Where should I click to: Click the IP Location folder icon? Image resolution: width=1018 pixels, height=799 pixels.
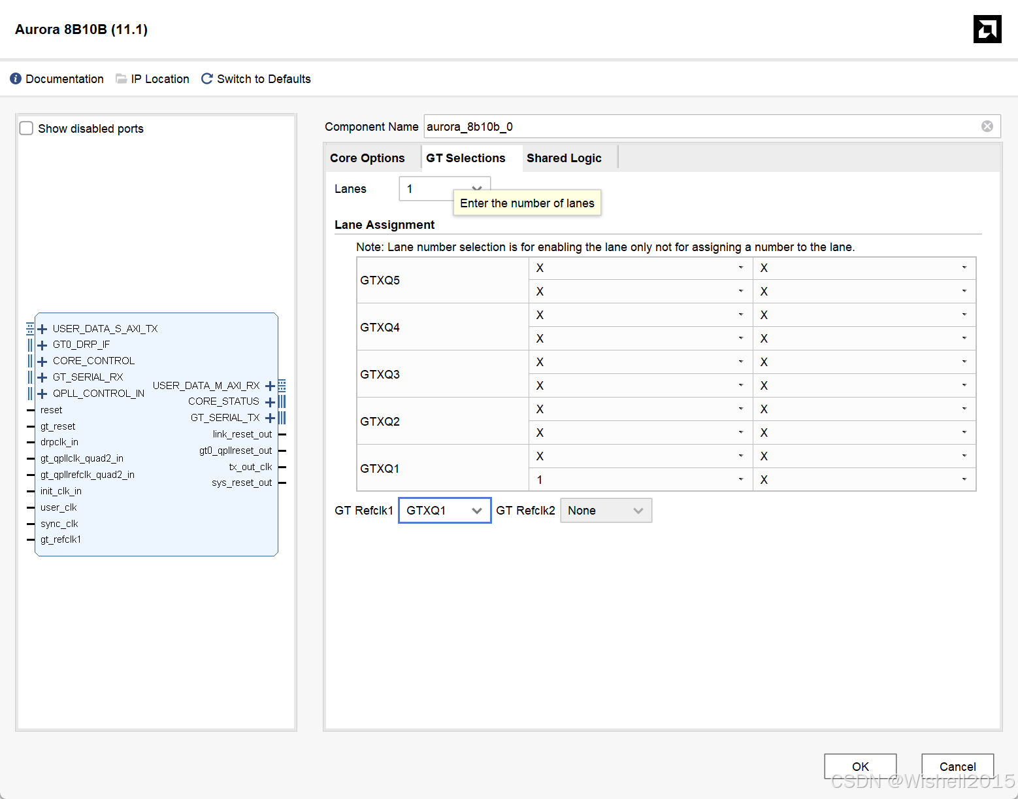121,78
